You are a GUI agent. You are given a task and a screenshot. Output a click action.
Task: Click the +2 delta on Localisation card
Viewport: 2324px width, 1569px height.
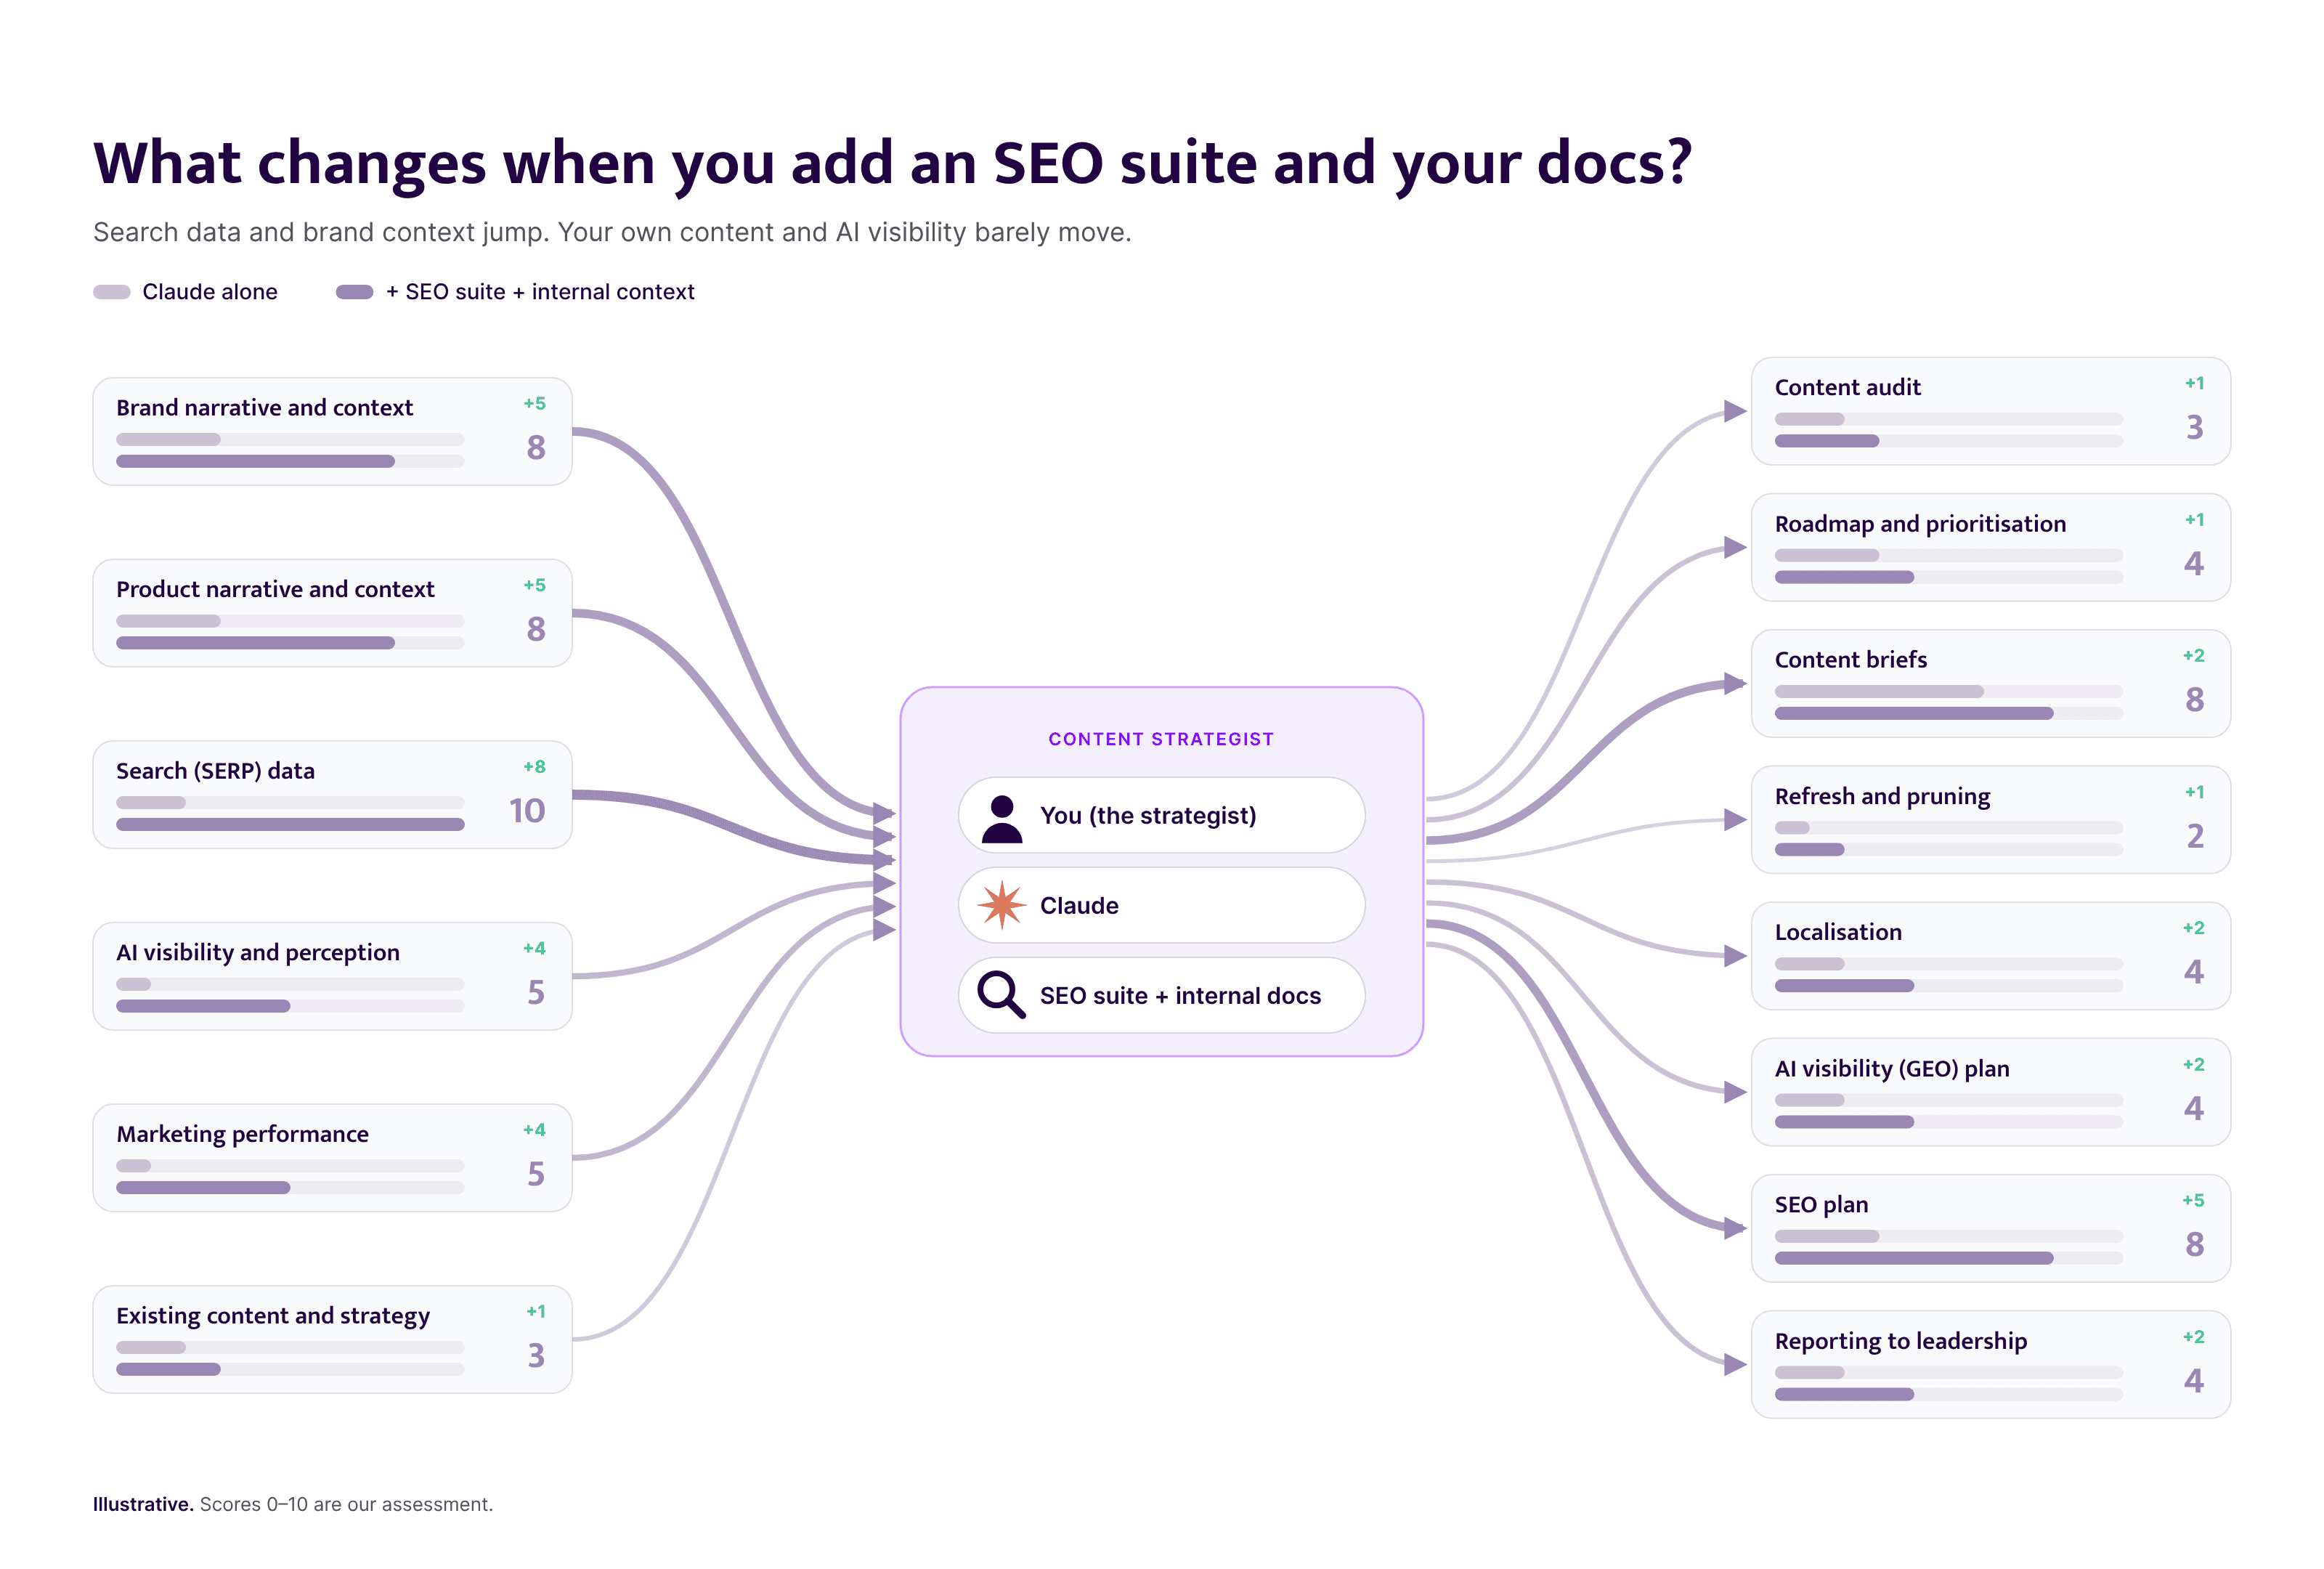point(2194,928)
